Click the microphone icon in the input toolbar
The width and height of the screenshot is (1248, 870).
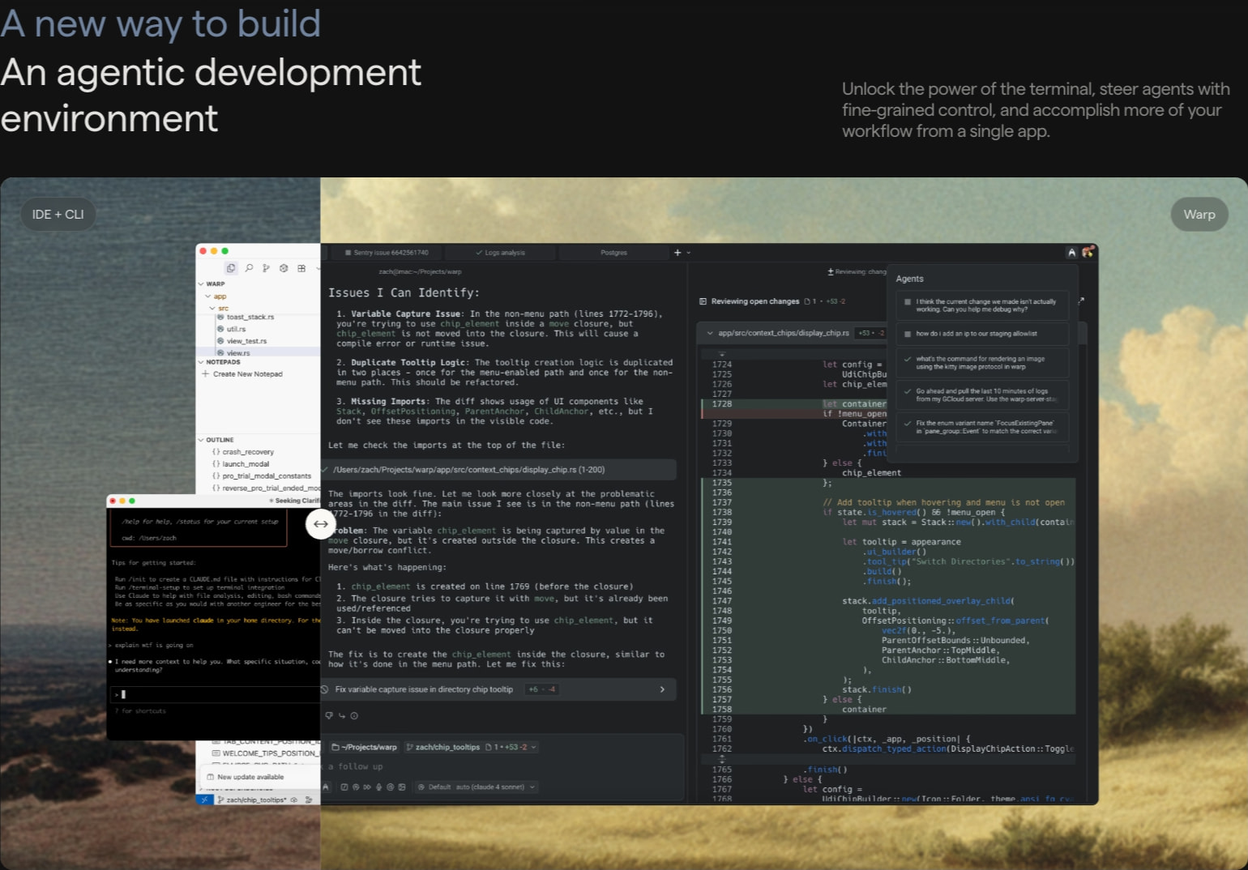[378, 787]
